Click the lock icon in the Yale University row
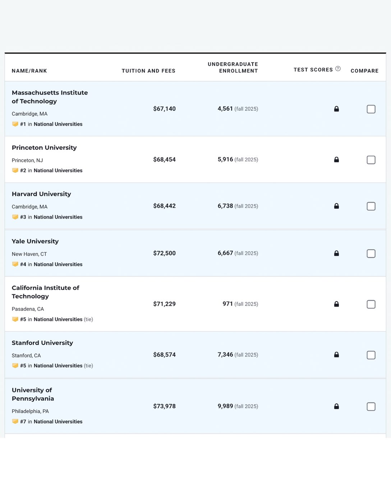The width and height of the screenshot is (391, 483). [x=336, y=253]
